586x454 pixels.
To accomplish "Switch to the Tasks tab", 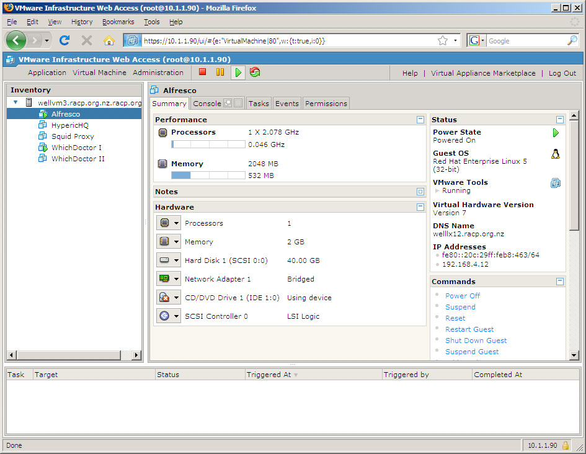I will (x=259, y=104).
